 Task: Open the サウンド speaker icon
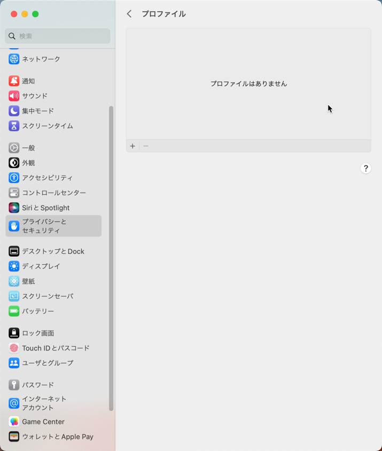[x=14, y=96]
